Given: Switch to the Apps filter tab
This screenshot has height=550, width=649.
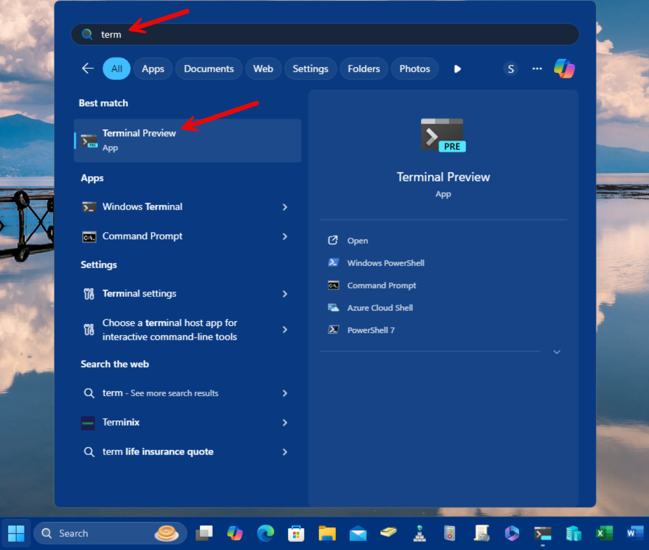Looking at the screenshot, I should [153, 69].
